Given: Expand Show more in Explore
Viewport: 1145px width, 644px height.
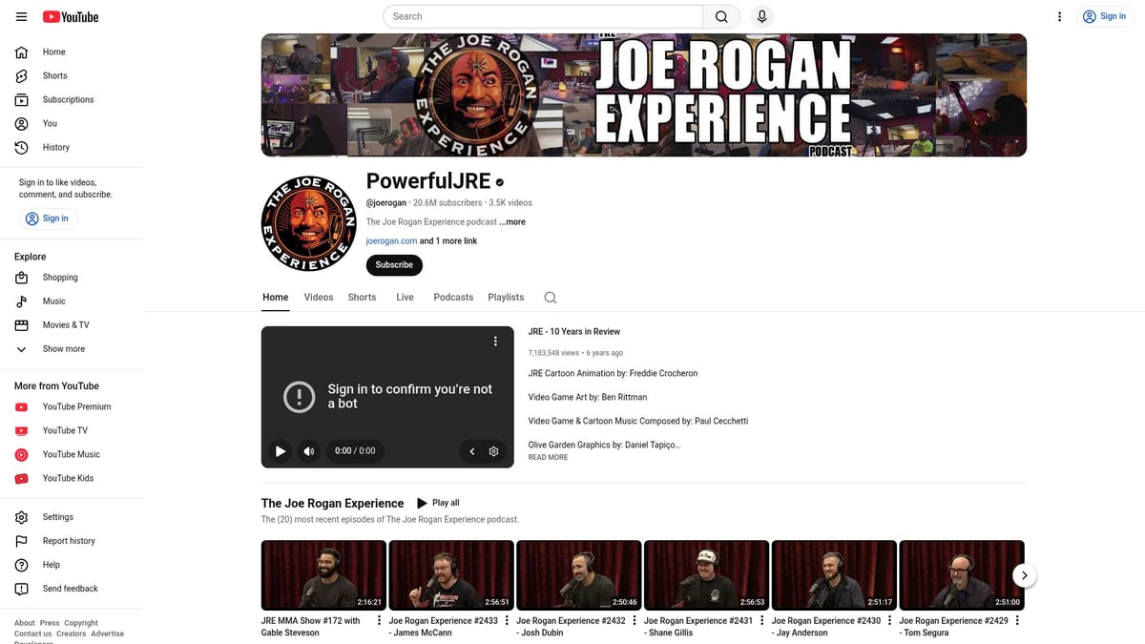Looking at the screenshot, I should [x=72, y=349].
